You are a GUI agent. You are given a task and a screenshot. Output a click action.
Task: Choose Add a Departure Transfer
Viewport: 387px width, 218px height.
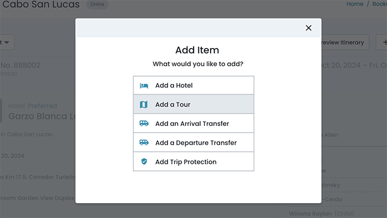[x=193, y=142]
